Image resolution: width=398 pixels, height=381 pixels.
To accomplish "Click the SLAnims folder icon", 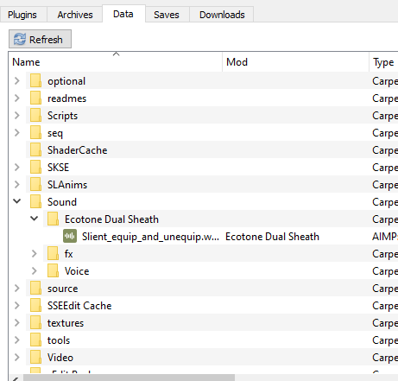I will pyautogui.click(x=35, y=184).
